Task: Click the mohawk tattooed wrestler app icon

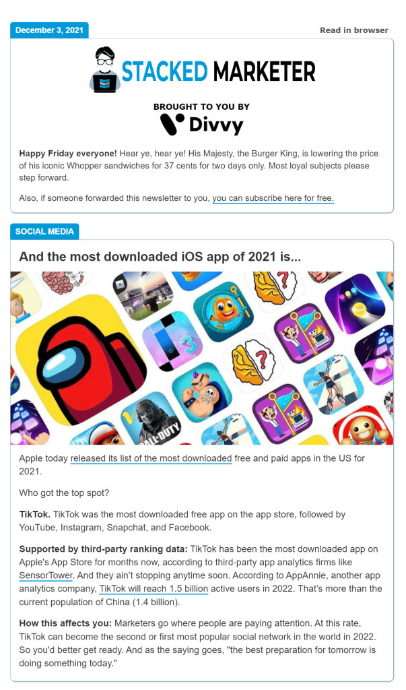Action: coord(201,392)
